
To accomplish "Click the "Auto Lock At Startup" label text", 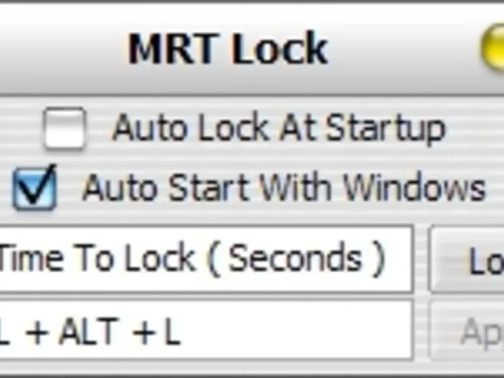I will tap(278, 129).
